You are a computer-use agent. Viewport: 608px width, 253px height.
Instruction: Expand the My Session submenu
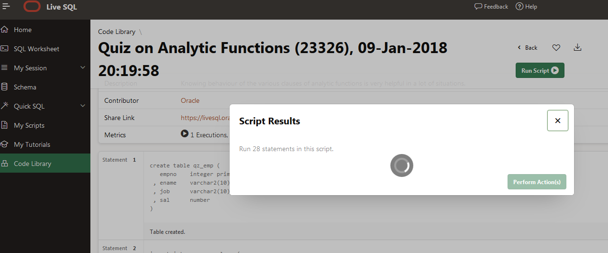(x=83, y=68)
